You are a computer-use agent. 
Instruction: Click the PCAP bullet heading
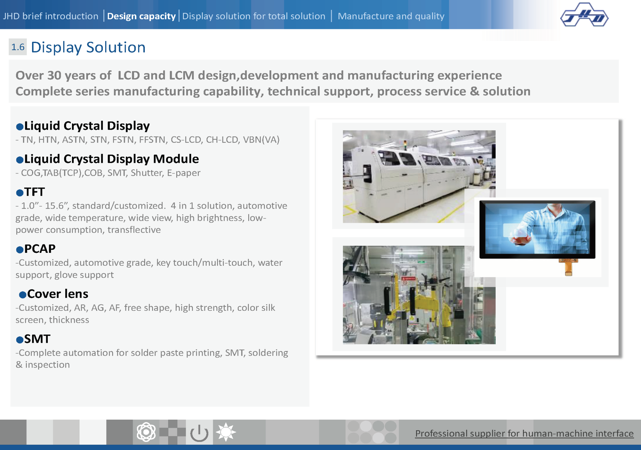click(40, 249)
